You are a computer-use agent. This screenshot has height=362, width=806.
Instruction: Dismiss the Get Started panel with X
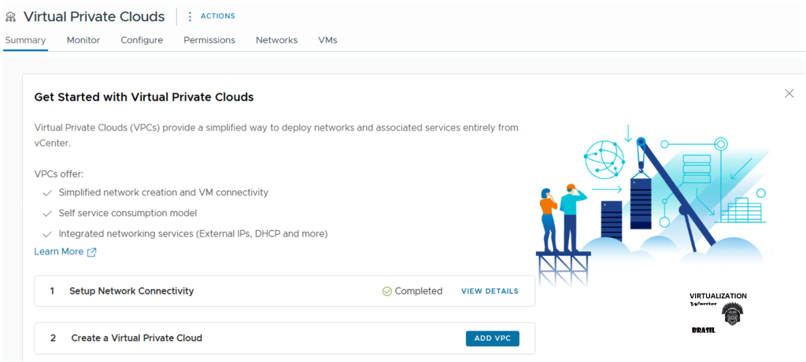point(789,93)
